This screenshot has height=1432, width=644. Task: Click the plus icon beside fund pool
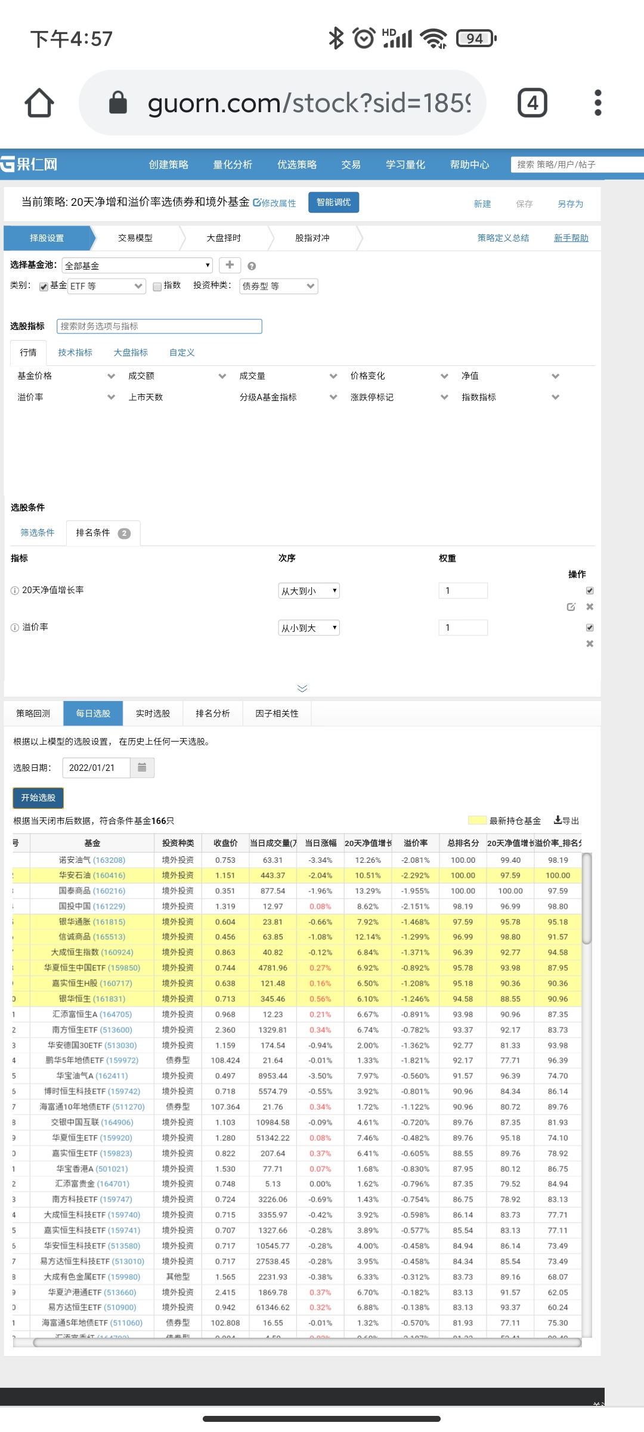pos(230,265)
